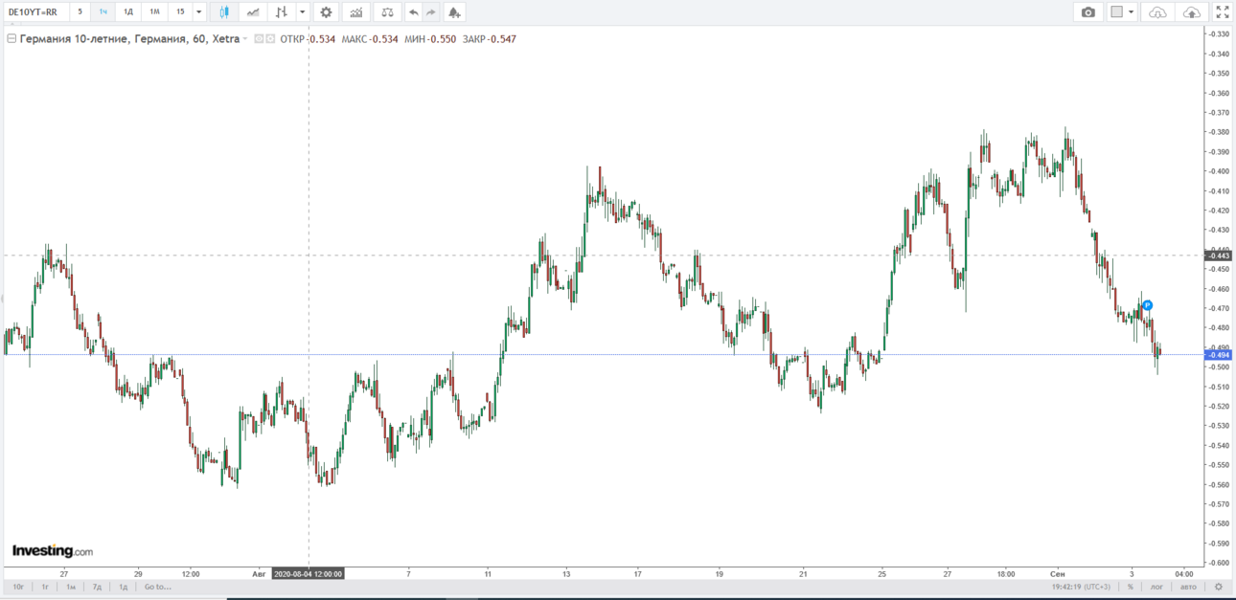Viewport: 1236px width, 600px height.
Task: Click the blue P marker on chart
Action: click(x=1147, y=305)
